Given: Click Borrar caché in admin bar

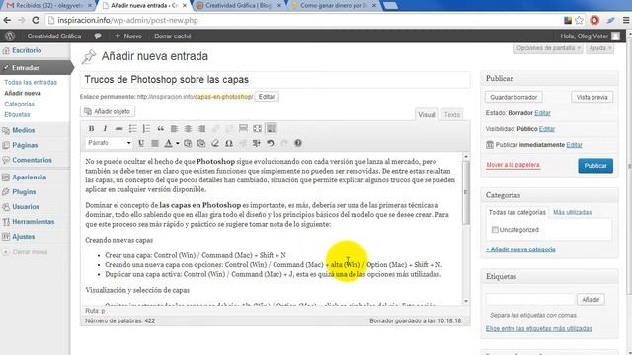Looking at the screenshot, I should point(173,35).
